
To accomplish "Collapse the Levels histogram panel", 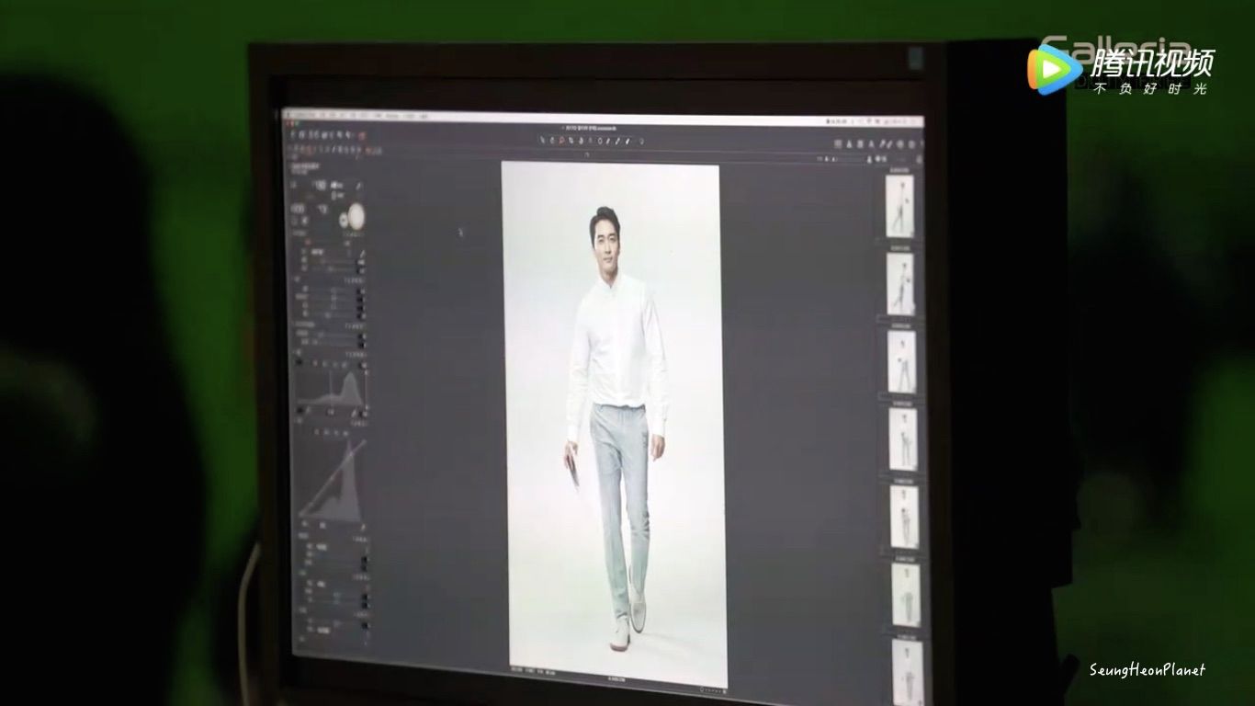I will (297, 354).
